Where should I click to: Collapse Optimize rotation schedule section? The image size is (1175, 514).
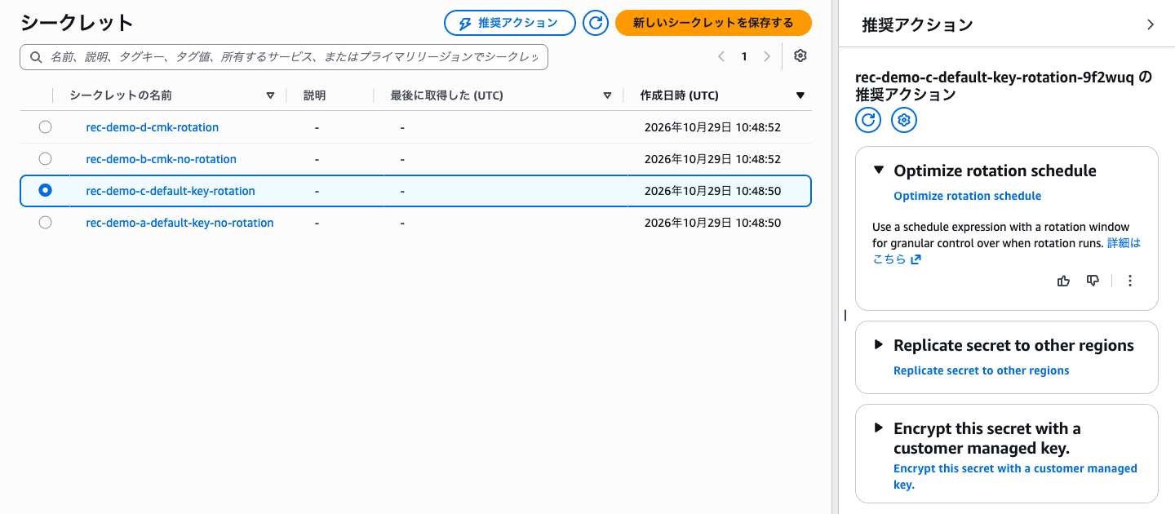[x=879, y=171]
